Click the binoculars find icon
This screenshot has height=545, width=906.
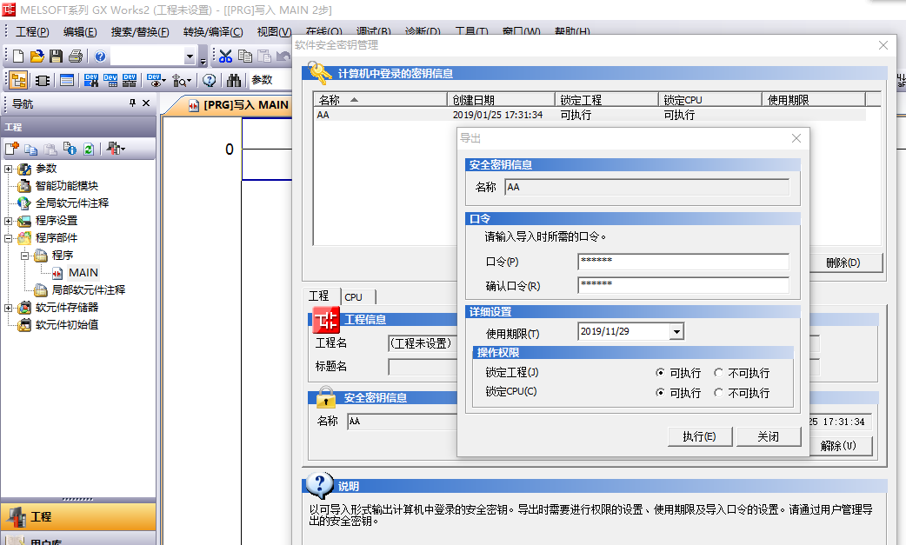[234, 80]
